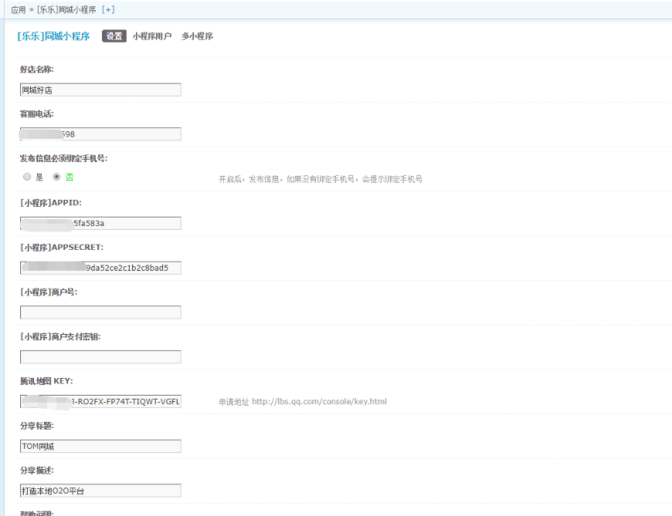Image resolution: width=672 pixels, height=516 pixels.
Task: Click the [小程序]商户号 label
Action: point(49,292)
